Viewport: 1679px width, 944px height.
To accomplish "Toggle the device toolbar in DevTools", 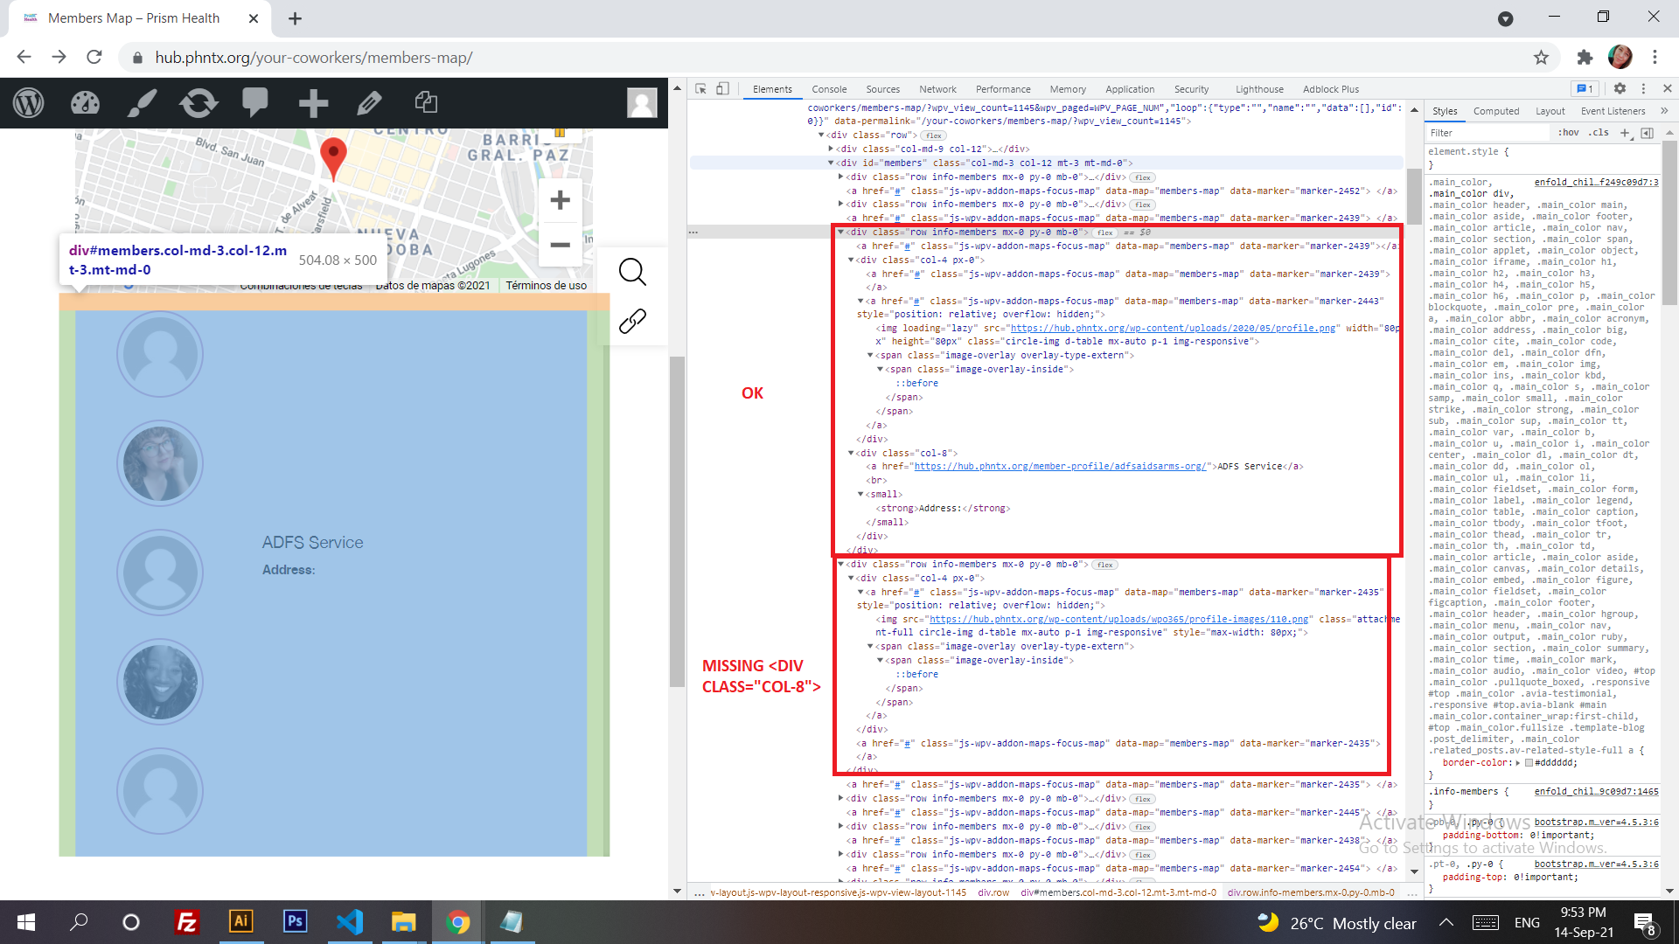I will [722, 88].
